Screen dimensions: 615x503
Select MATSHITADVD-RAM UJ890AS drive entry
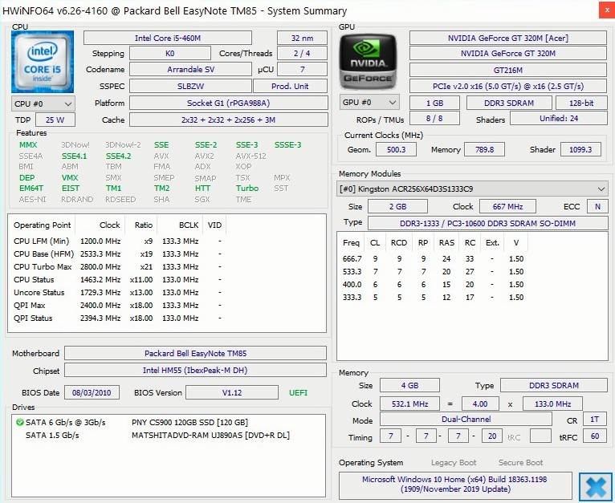pyautogui.click(x=210, y=435)
